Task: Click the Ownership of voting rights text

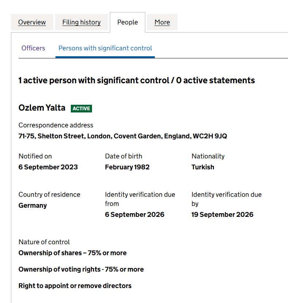Action: pos(81,269)
